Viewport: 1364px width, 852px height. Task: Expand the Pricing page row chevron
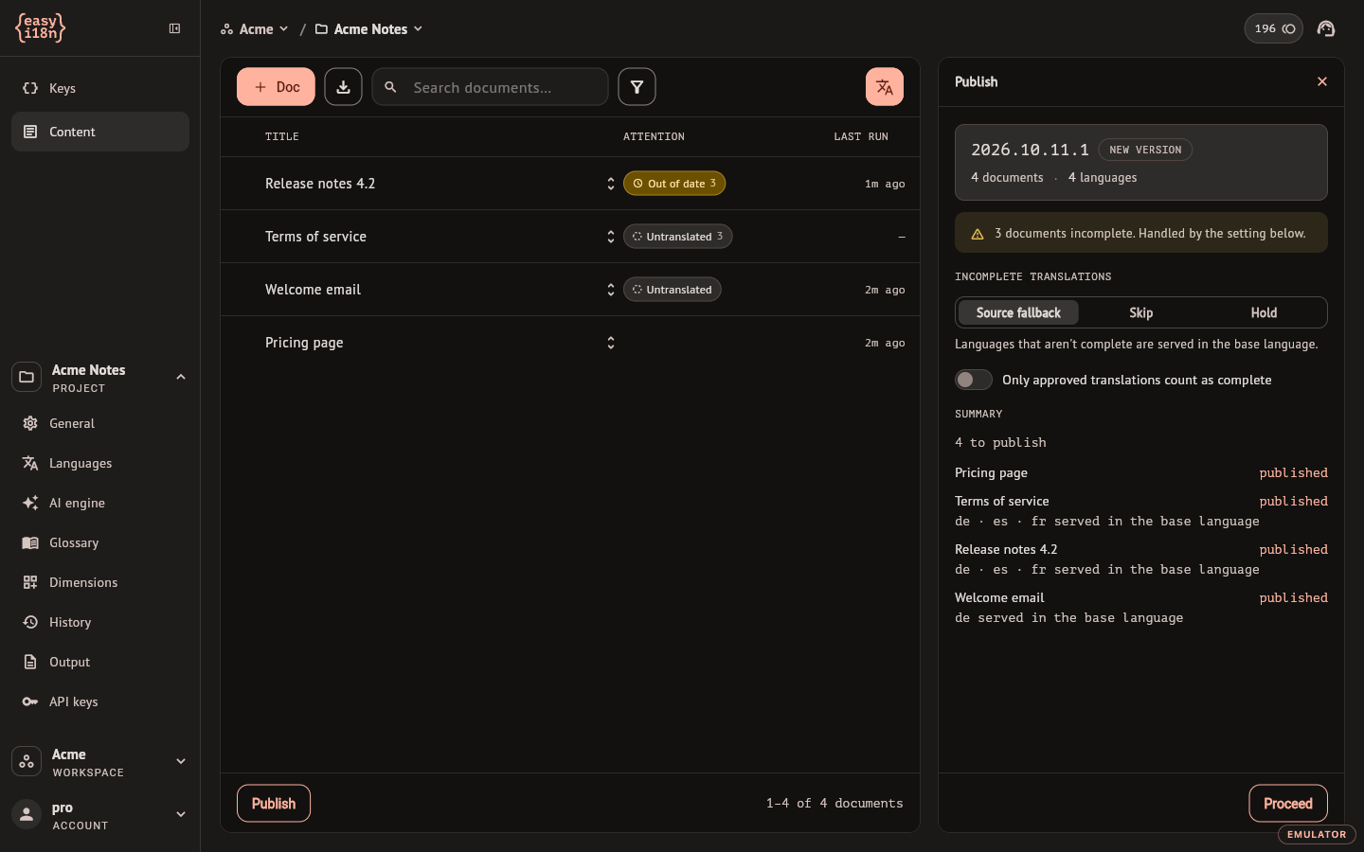[611, 343]
